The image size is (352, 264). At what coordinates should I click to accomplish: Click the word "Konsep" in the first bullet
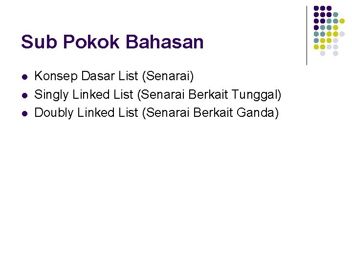pos(56,76)
